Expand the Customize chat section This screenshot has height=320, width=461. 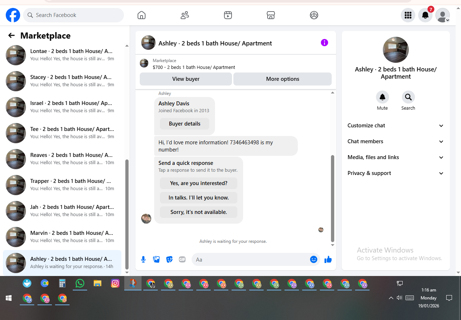[x=395, y=126]
